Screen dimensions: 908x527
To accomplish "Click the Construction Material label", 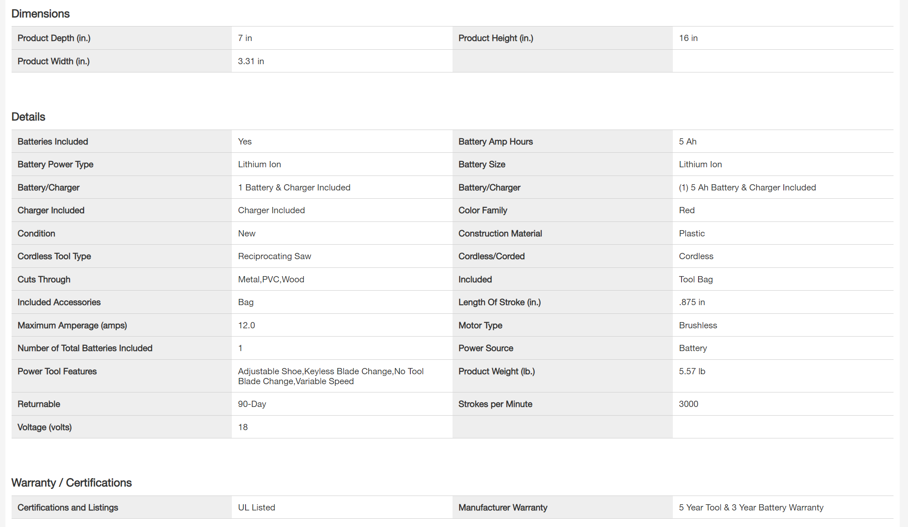I will click(x=500, y=233).
